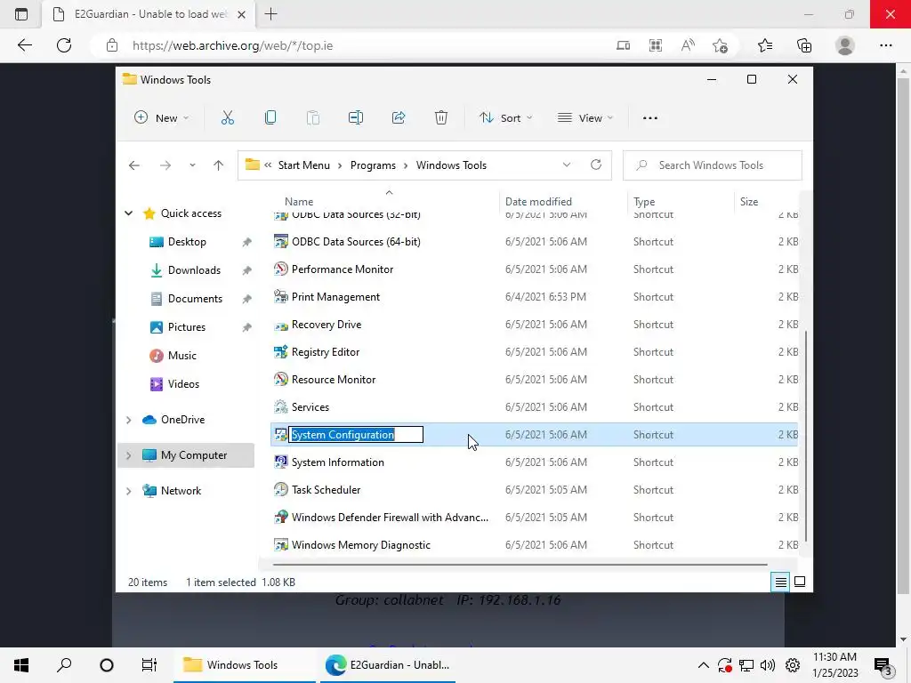Select Music in navigation pane

point(181,356)
